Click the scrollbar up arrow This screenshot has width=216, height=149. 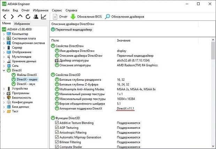(x=213, y=40)
